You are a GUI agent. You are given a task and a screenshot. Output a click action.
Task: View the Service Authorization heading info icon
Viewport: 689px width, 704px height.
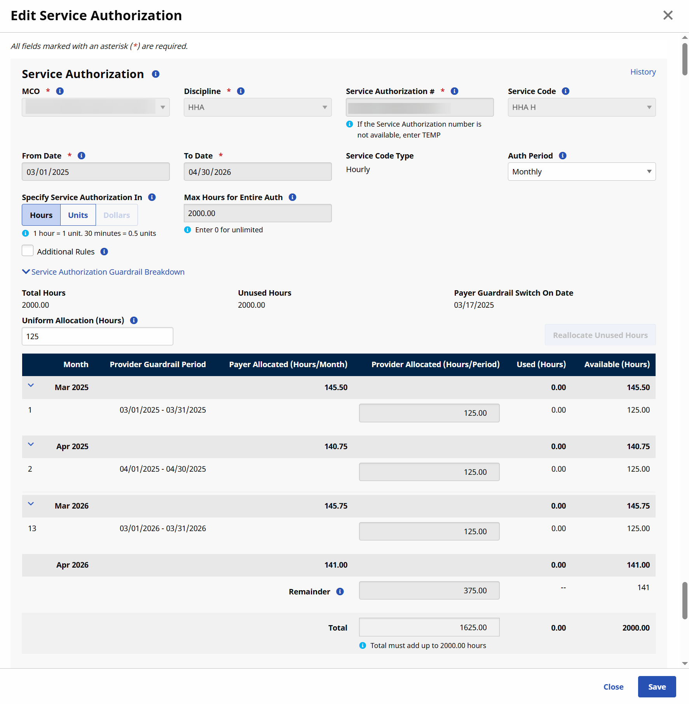155,74
